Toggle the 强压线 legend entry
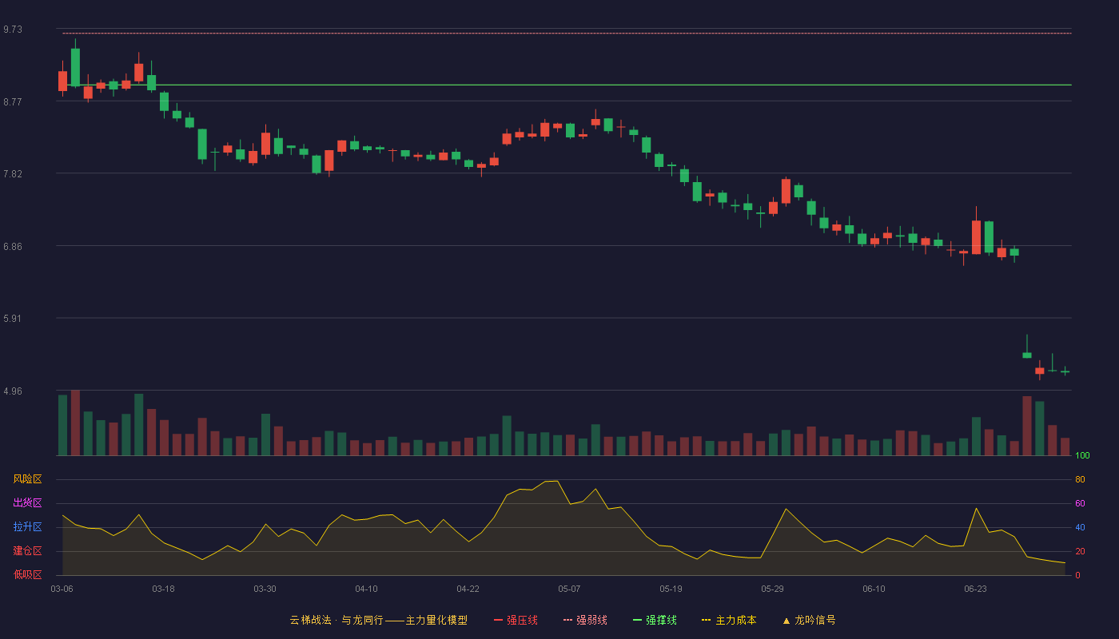This screenshot has width=1119, height=639. coord(516,620)
